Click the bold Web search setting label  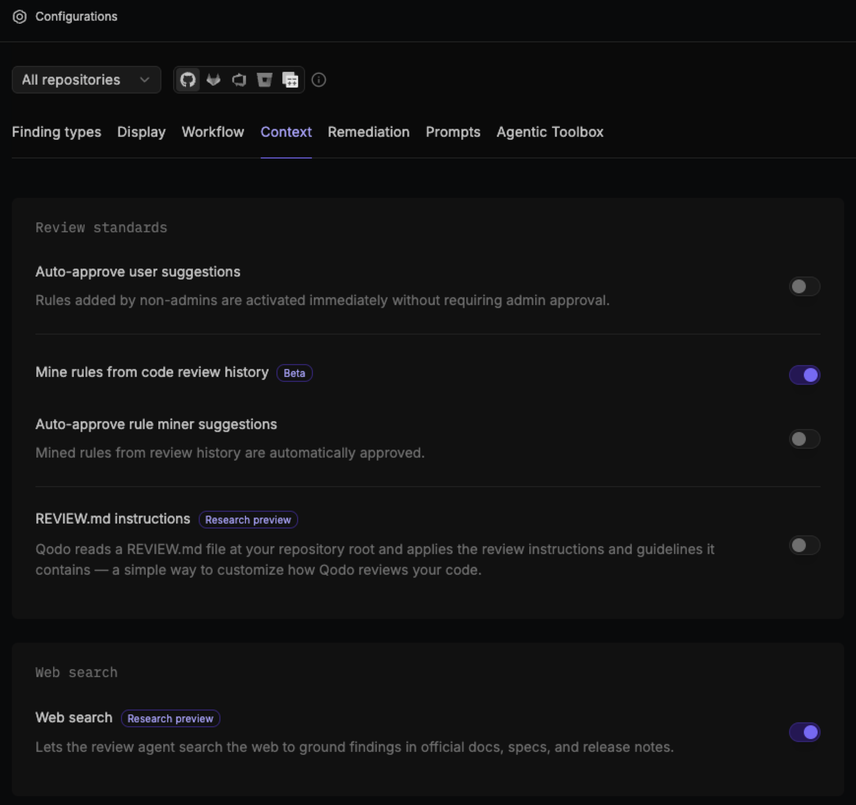(74, 717)
